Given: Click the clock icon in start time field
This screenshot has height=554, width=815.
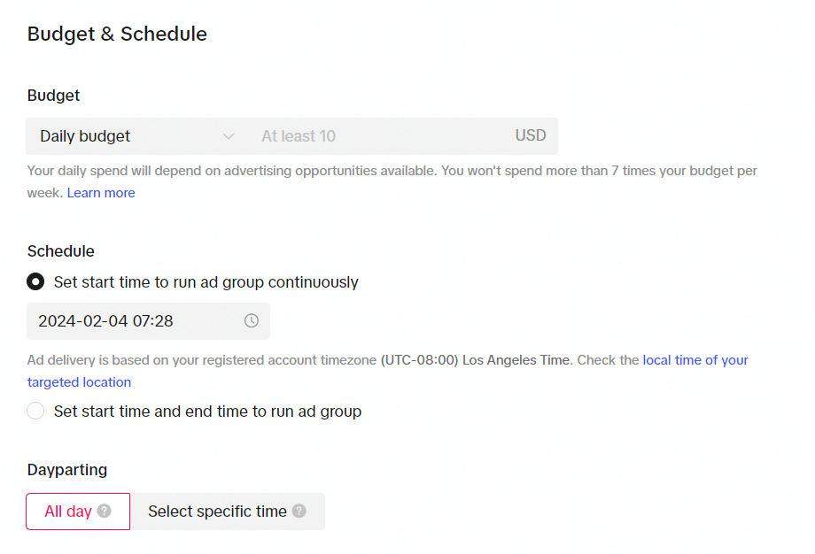Looking at the screenshot, I should point(251,321).
